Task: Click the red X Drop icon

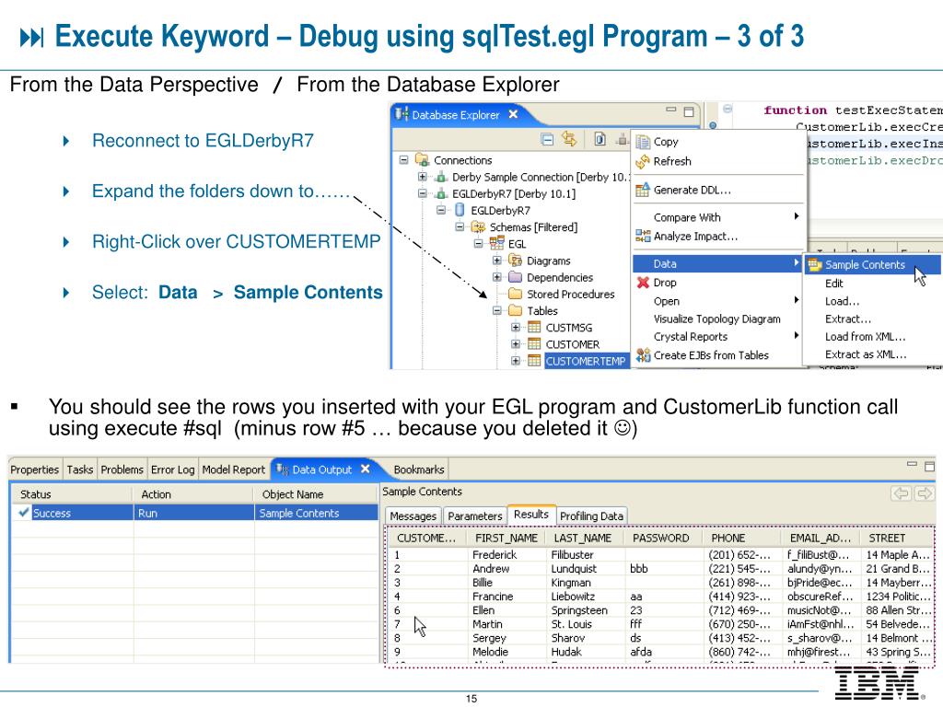Action: [643, 283]
